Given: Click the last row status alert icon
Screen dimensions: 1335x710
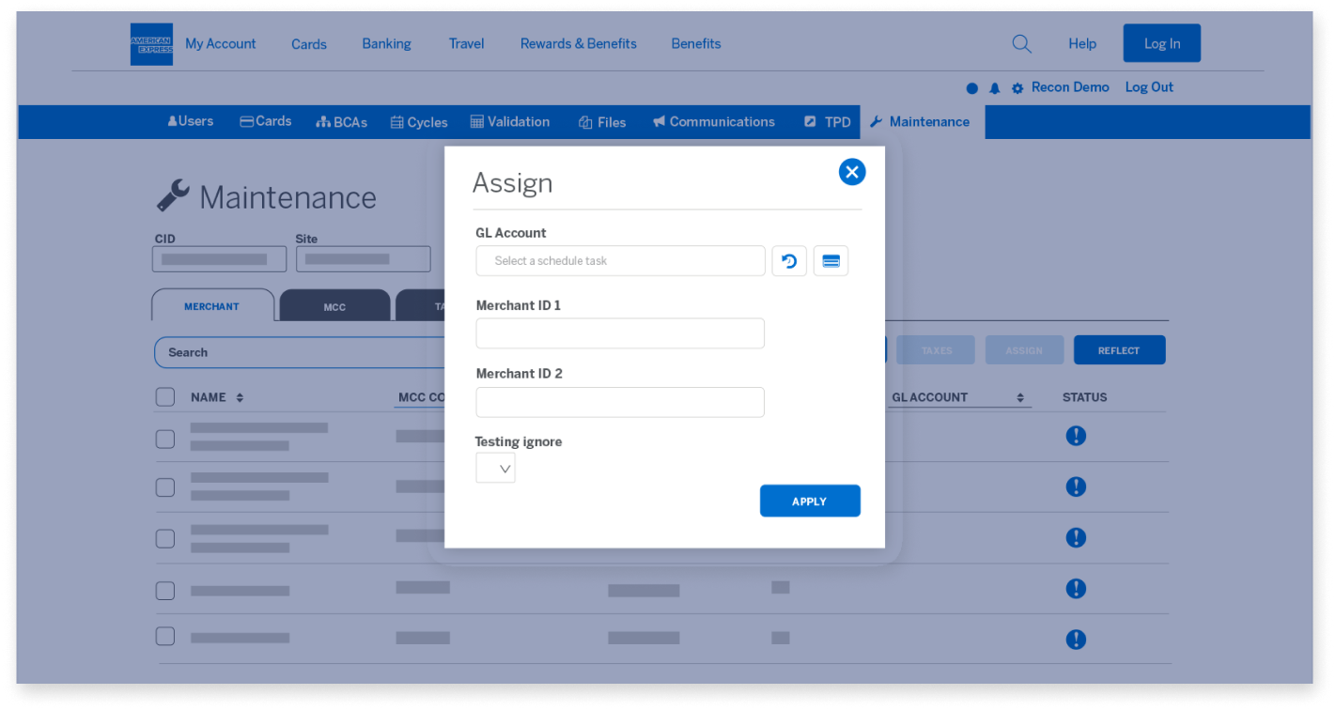Looking at the screenshot, I should click(1076, 640).
